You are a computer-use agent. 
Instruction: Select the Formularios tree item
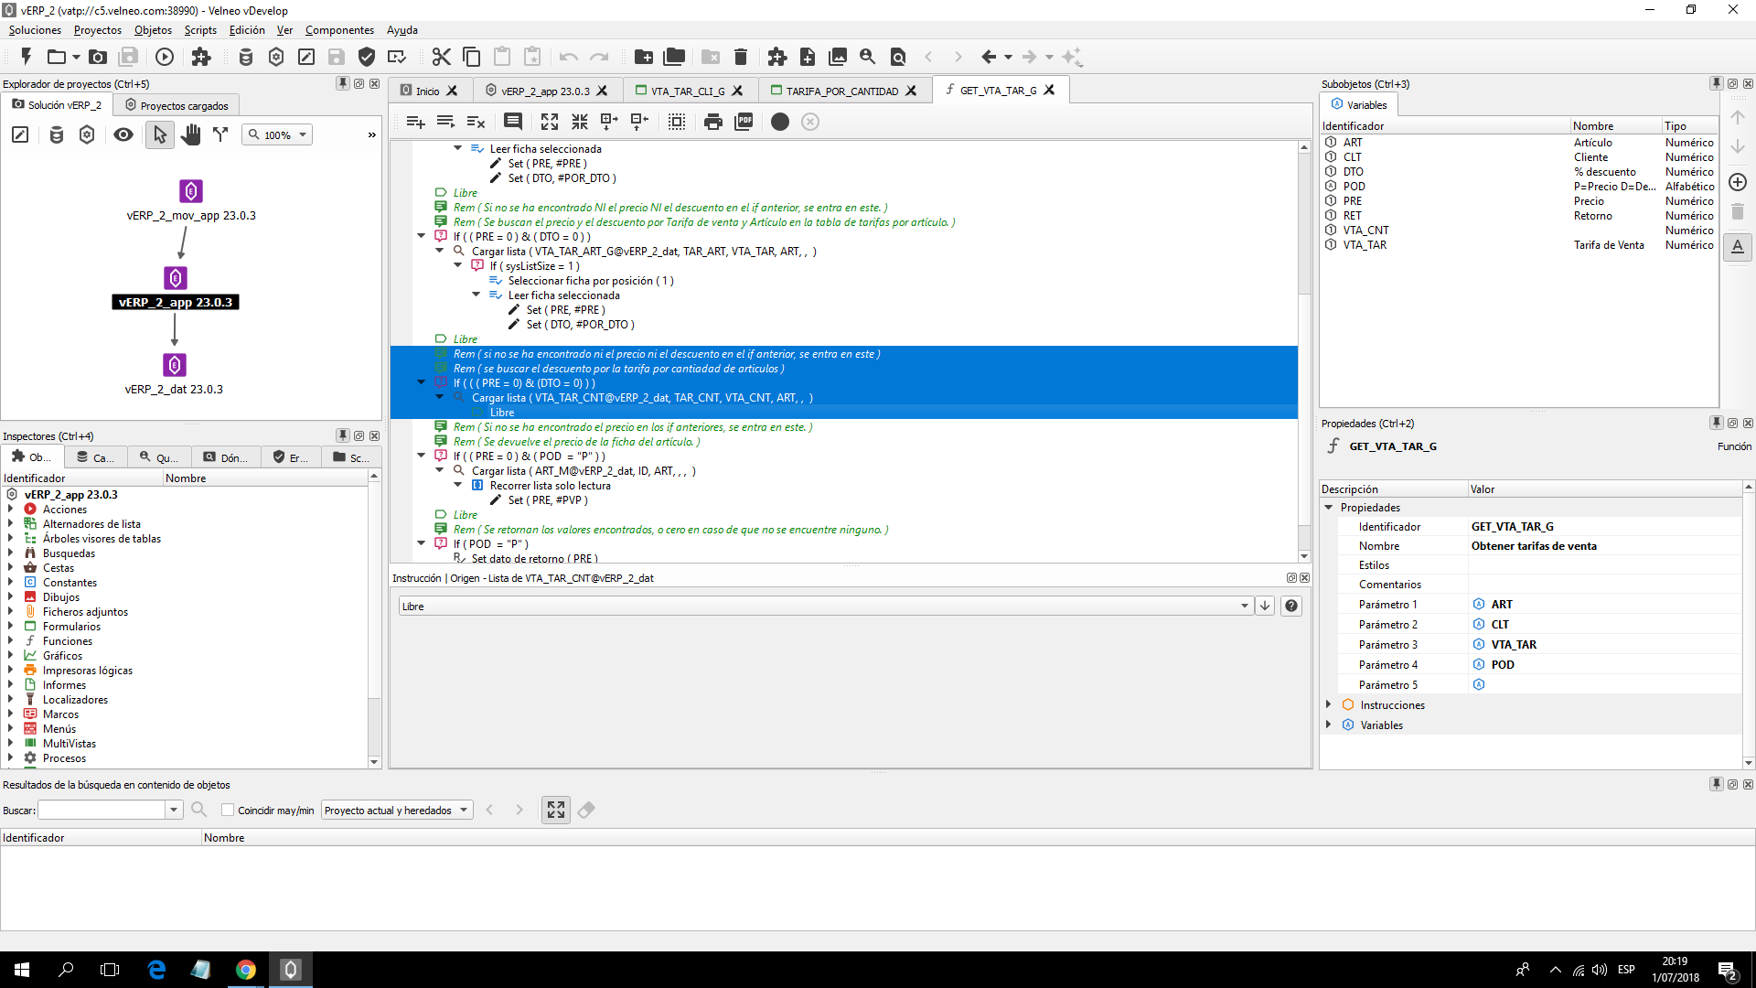[x=71, y=627]
